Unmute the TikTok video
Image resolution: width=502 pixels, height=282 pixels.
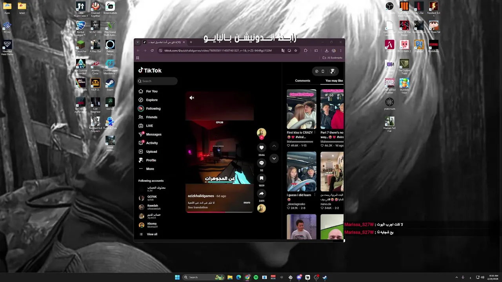[x=192, y=98]
